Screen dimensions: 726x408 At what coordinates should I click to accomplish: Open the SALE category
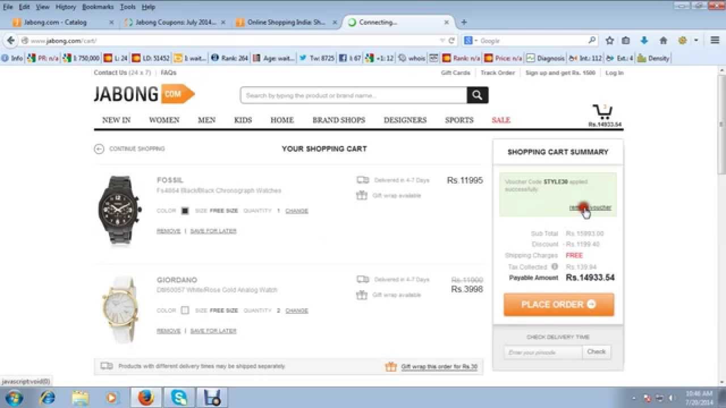[x=501, y=120]
